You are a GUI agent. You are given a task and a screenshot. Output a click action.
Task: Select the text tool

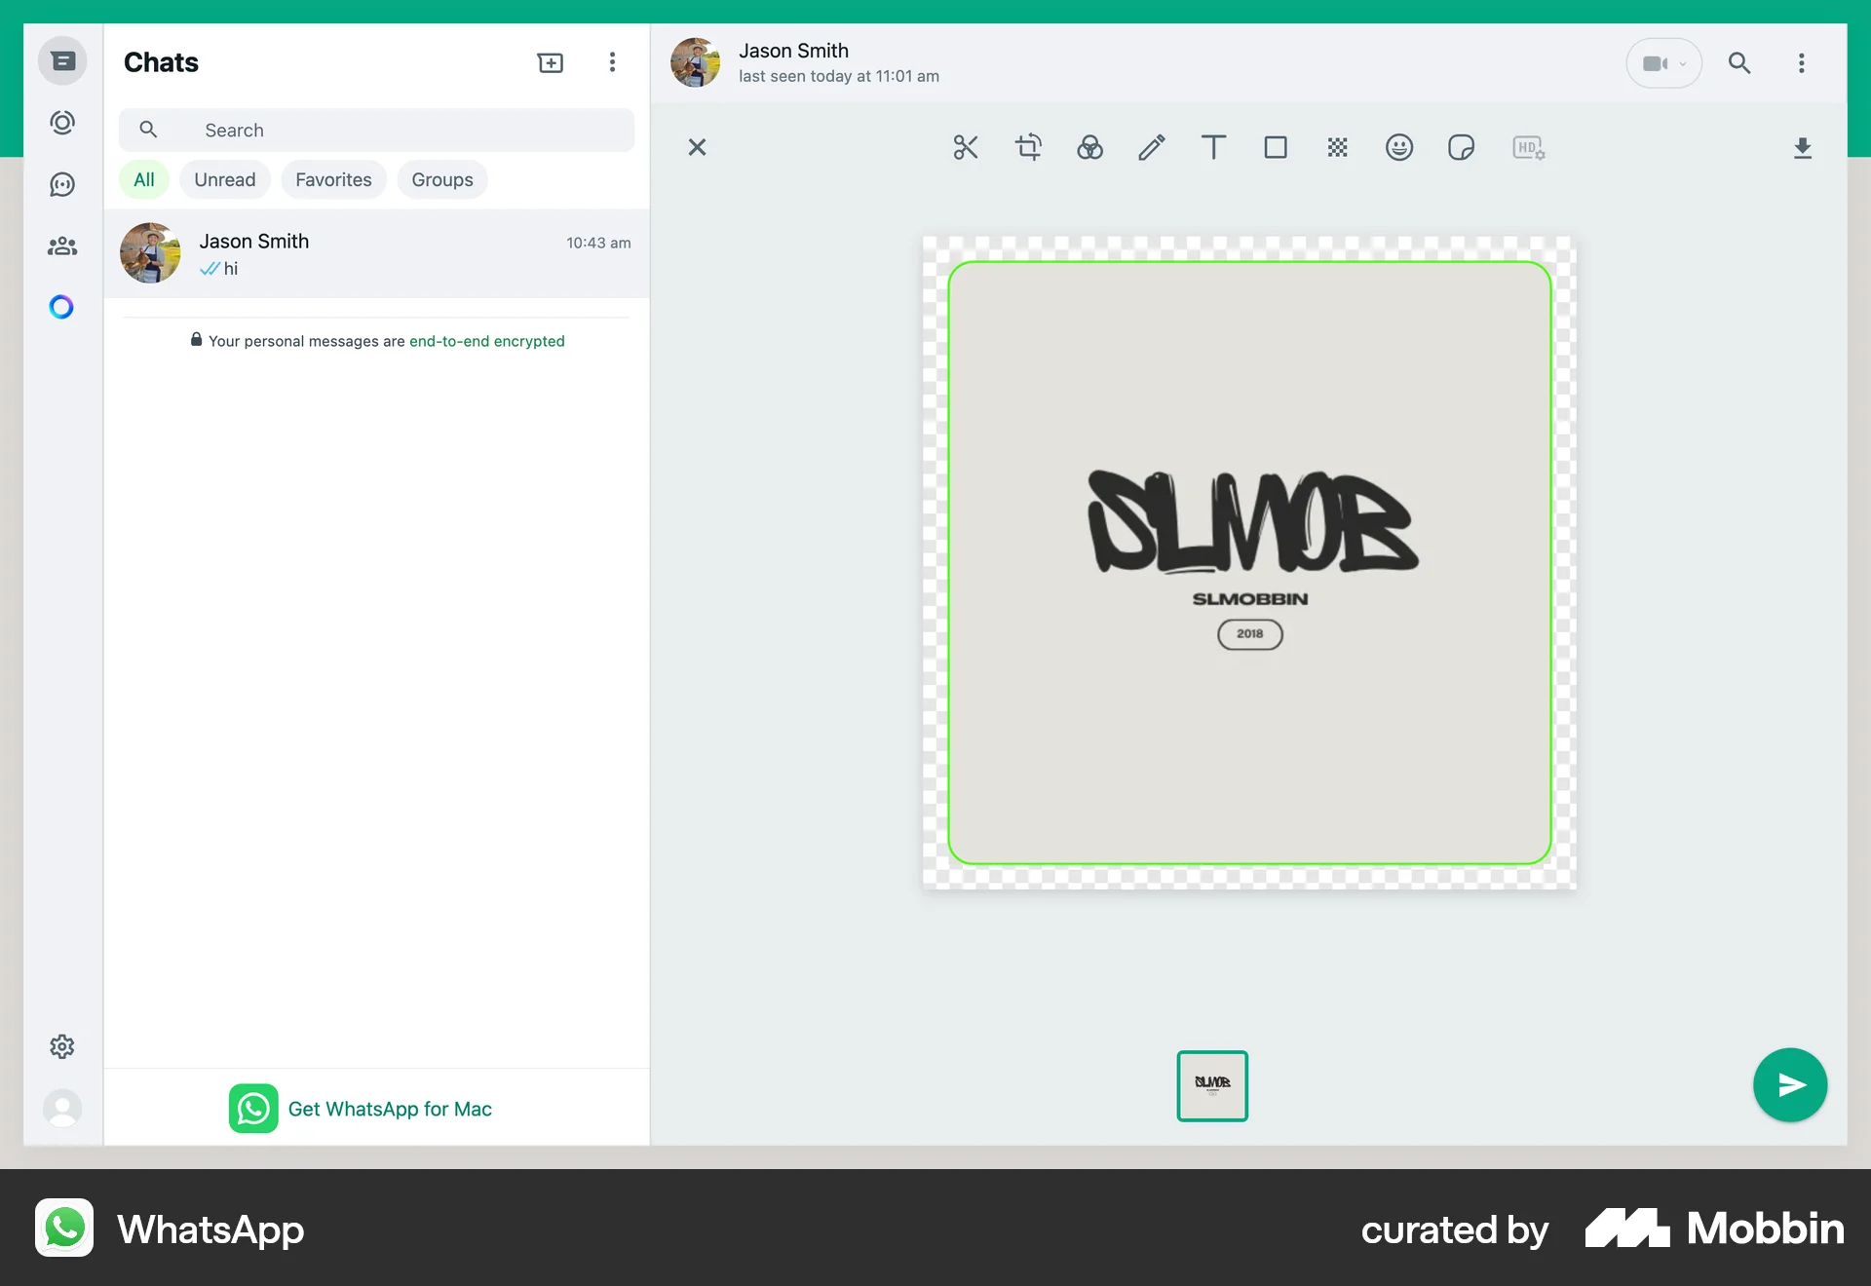click(1212, 147)
